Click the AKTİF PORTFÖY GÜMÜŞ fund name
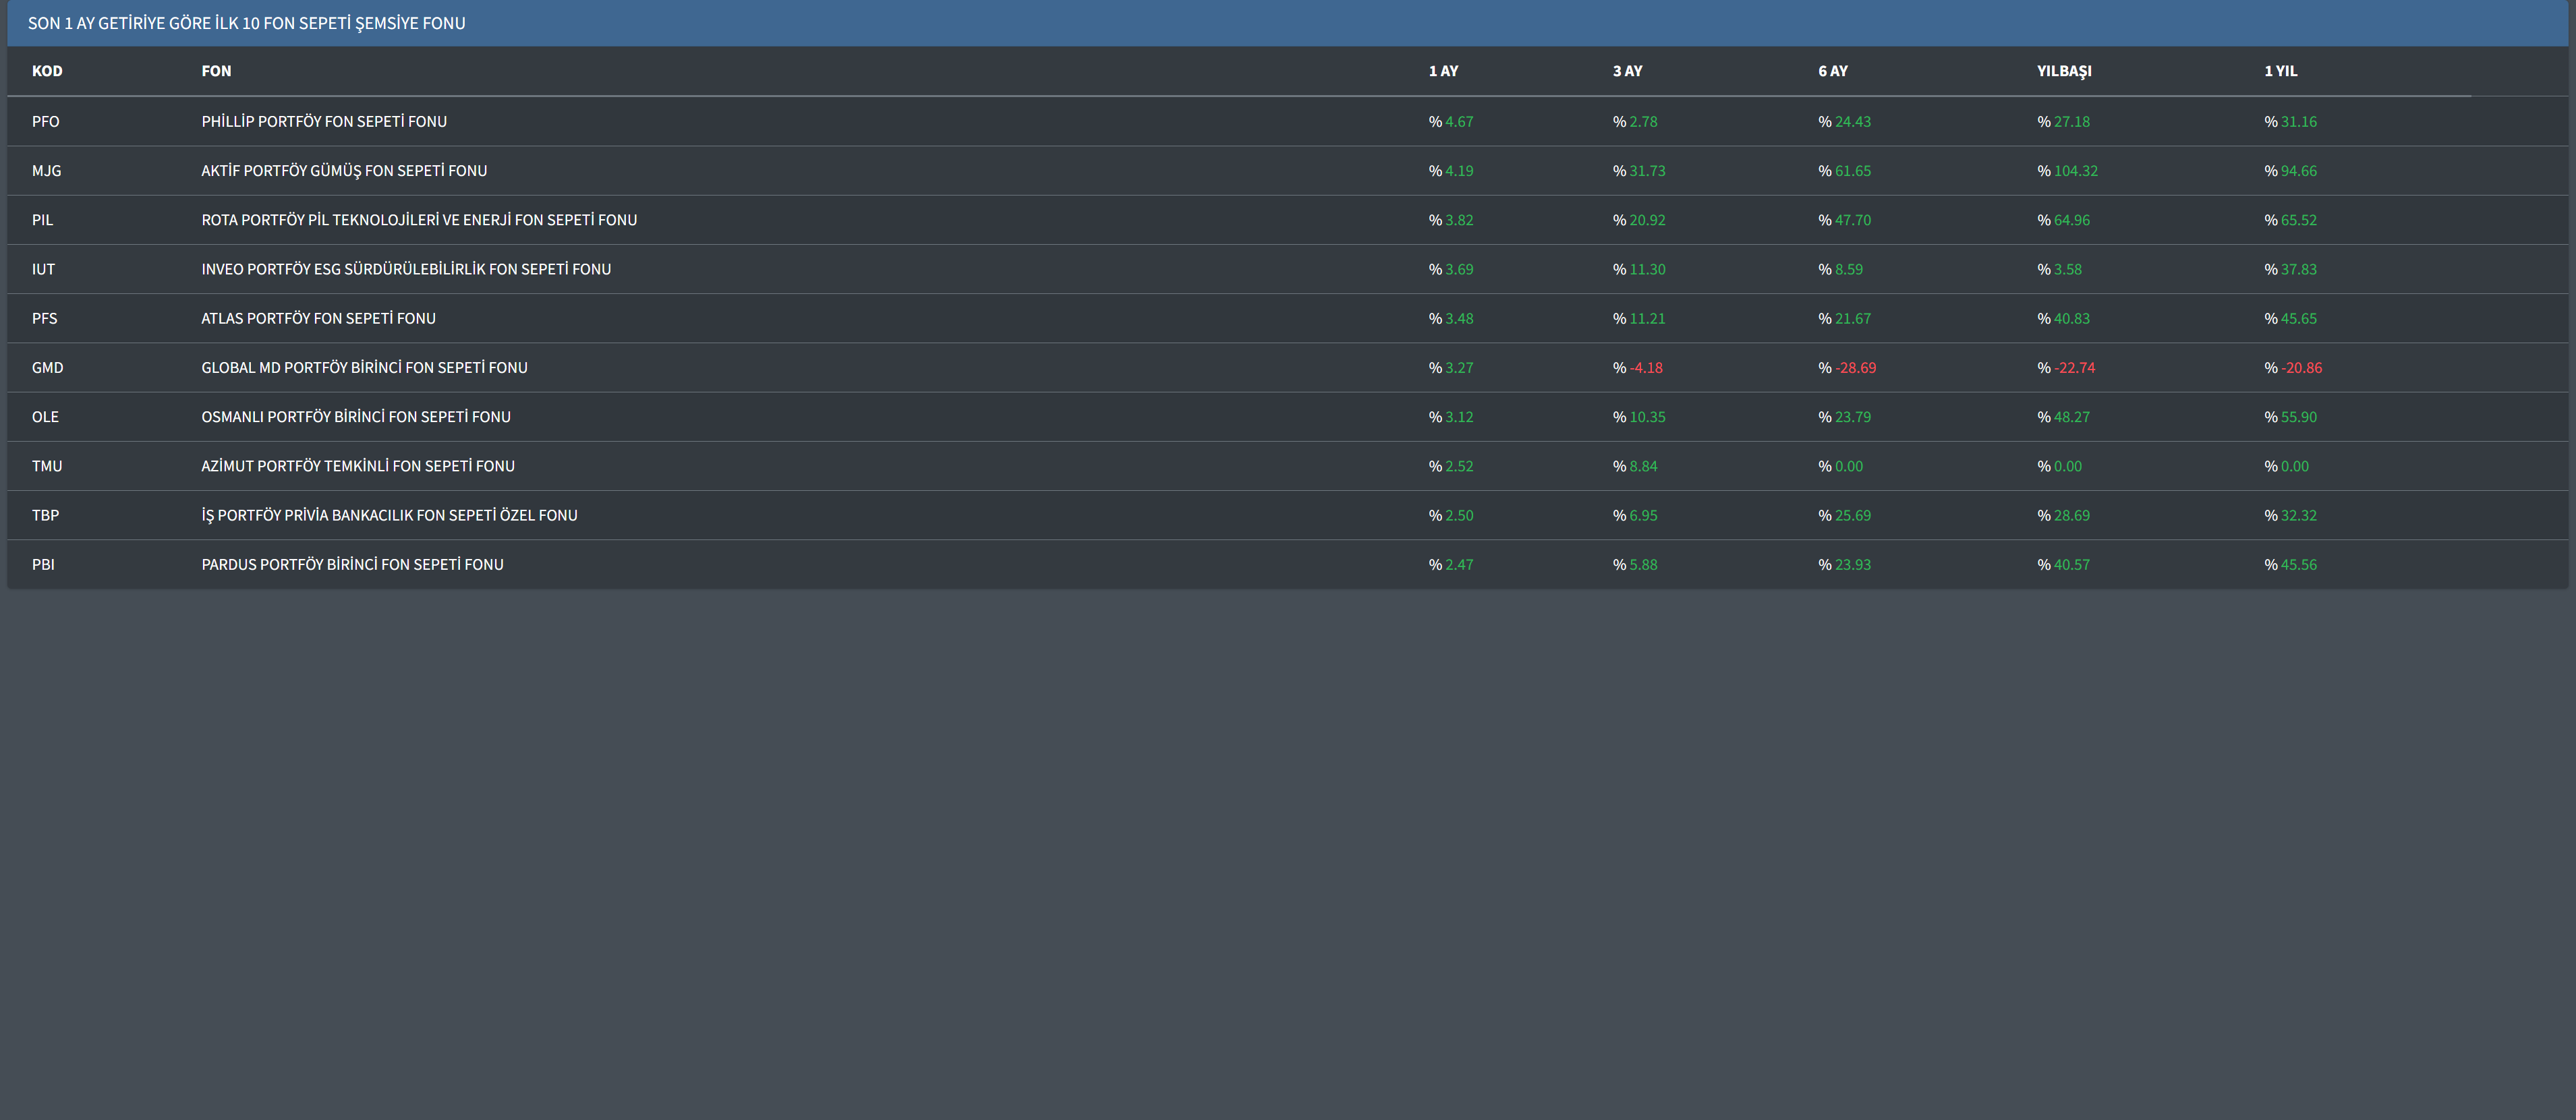2576x1120 pixels. point(344,170)
